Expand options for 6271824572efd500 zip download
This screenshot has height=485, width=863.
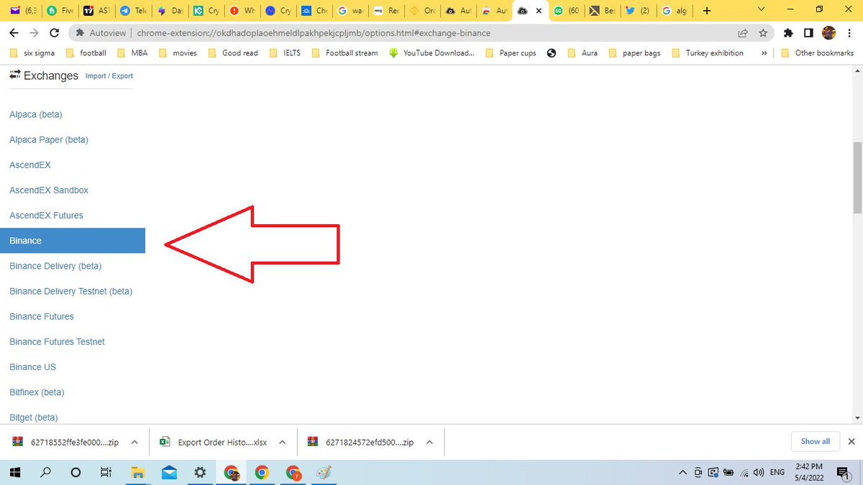pyautogui.click(x=429, y=442)
